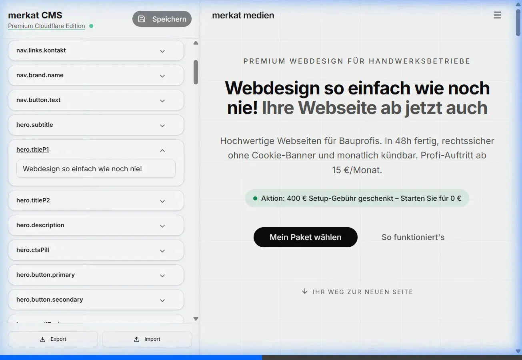Expand the hero.description chevron

tap(162, 226)
